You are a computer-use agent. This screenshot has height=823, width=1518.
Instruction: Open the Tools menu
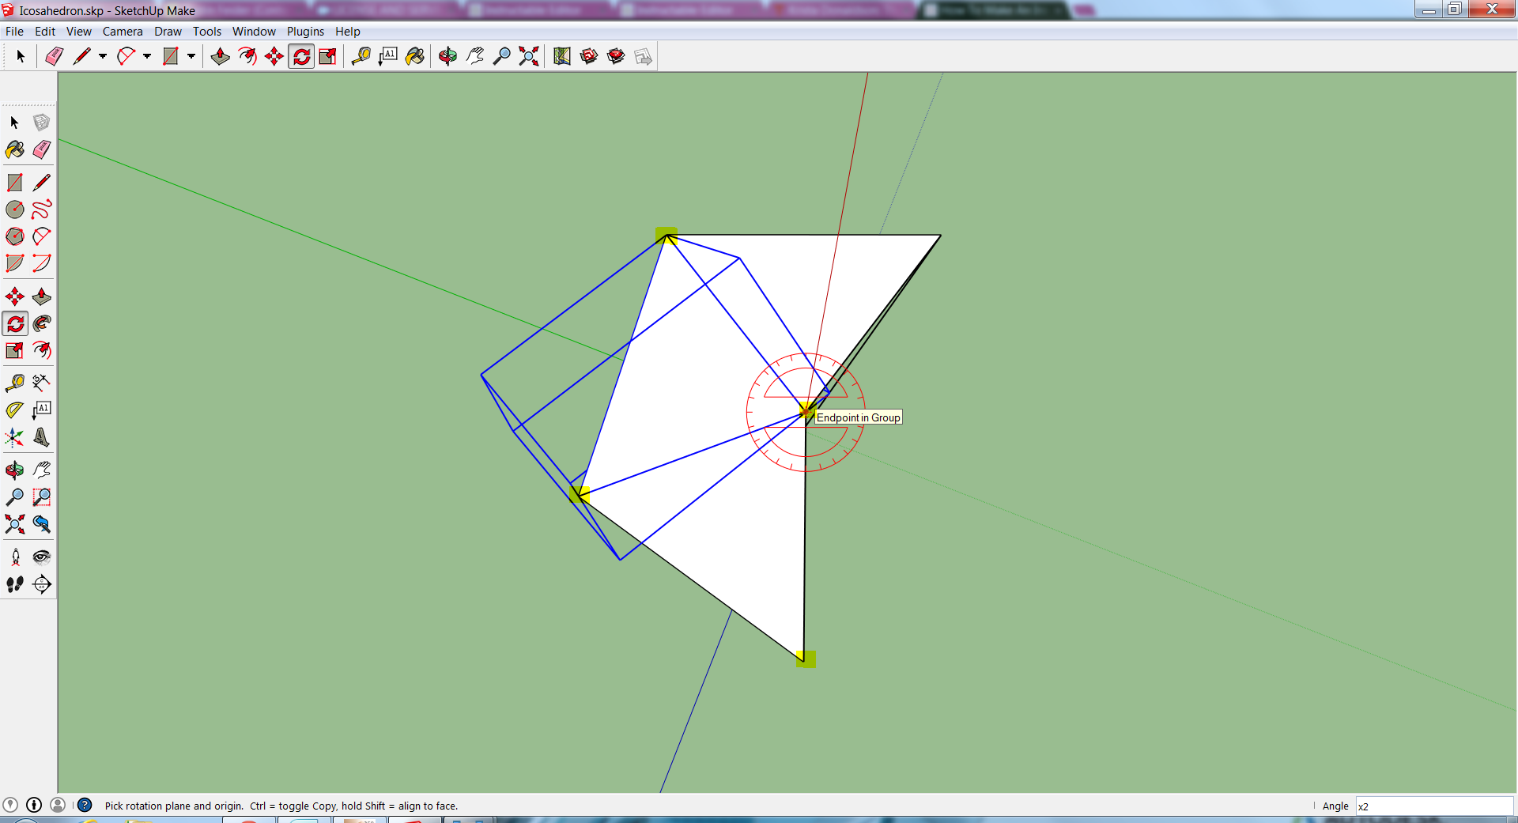(x=207, y=32)
